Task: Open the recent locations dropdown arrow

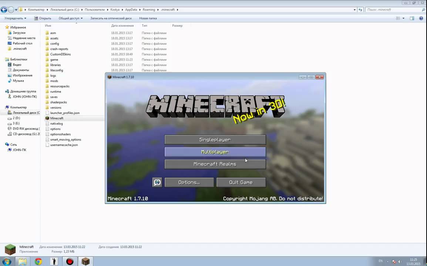Action: click(16, 10)
